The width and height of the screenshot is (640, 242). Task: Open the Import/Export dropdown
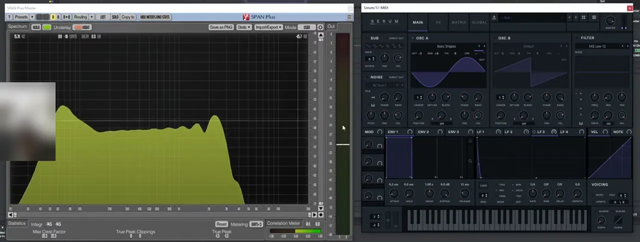[268, 27]
